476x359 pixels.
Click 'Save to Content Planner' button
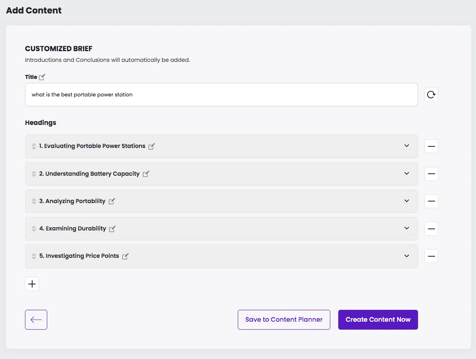(284, 320)
